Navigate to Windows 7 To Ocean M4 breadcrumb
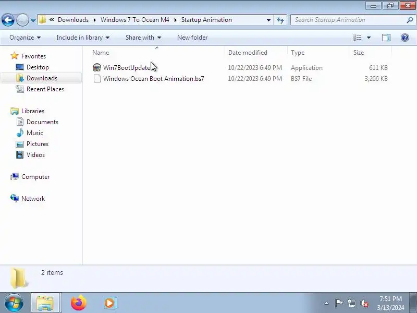 [135, 20]
